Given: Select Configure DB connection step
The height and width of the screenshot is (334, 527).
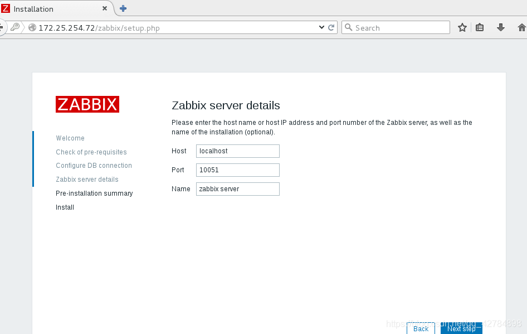Looking at the screenshot, I should pyautogui.click(x=94, y=166).
